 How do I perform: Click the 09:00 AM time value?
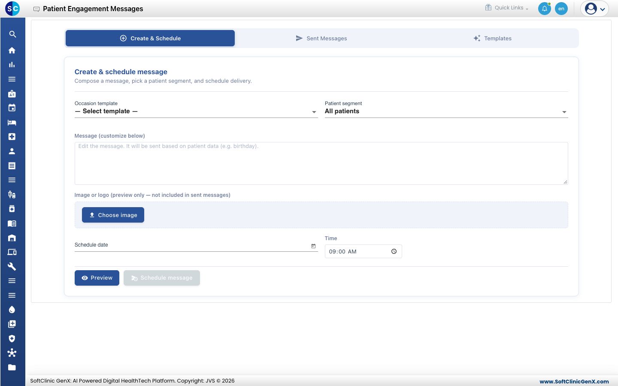click(x=343, y=252)
